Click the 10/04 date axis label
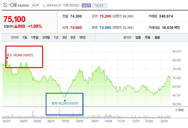Viewport: 188px width, 128px height. pos(108,121)
